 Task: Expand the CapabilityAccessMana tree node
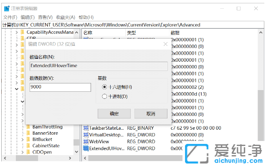(x=17, y=32)
